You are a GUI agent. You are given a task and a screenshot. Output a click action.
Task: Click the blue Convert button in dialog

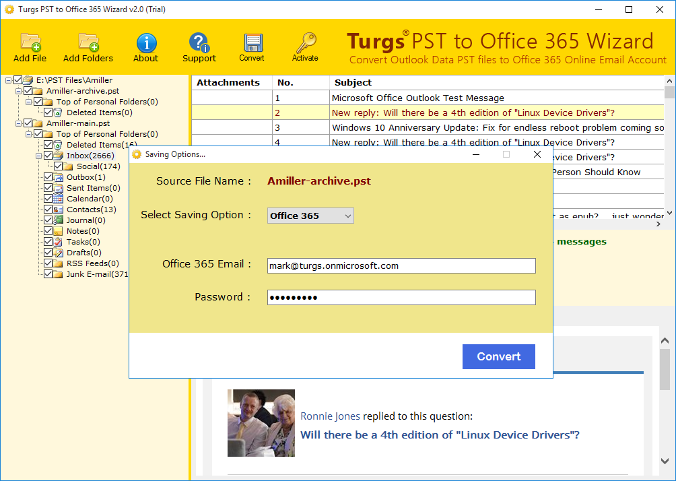[x=499, y=357]
